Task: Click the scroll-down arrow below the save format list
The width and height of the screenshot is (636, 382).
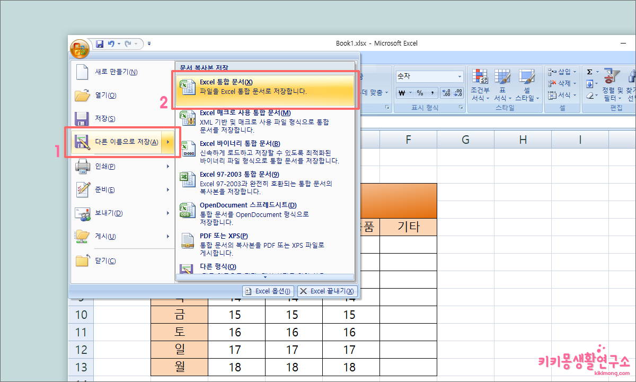Action: click(265, 276)
